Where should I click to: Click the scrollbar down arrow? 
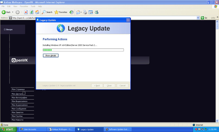coord(217,121)
